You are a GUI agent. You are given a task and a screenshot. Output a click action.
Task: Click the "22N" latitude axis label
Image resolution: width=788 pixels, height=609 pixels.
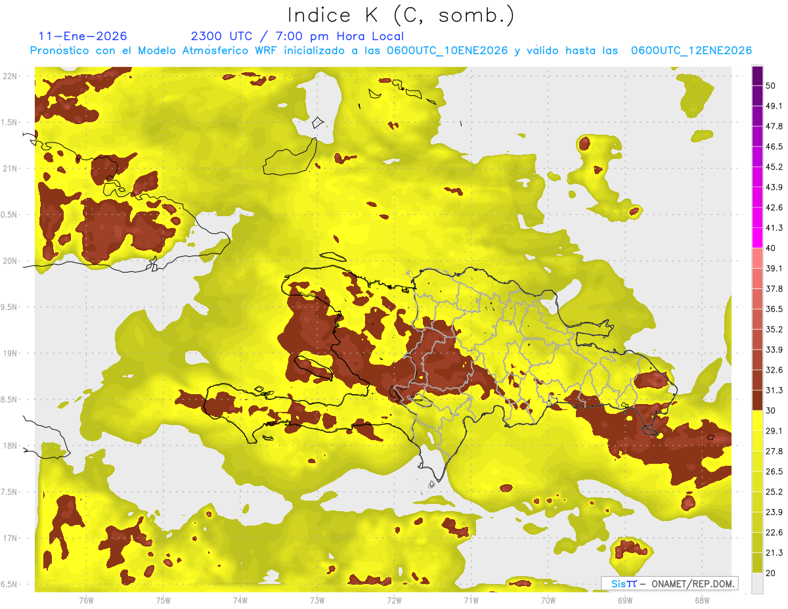11,76
